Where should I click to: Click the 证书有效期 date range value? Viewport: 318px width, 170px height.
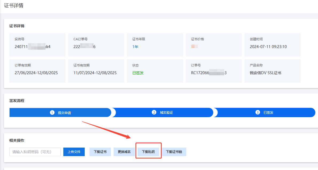point(95,73)
